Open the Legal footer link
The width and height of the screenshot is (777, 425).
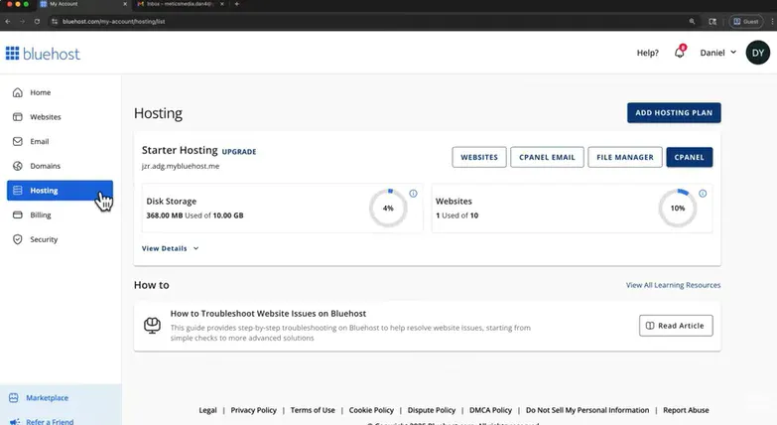207,410
